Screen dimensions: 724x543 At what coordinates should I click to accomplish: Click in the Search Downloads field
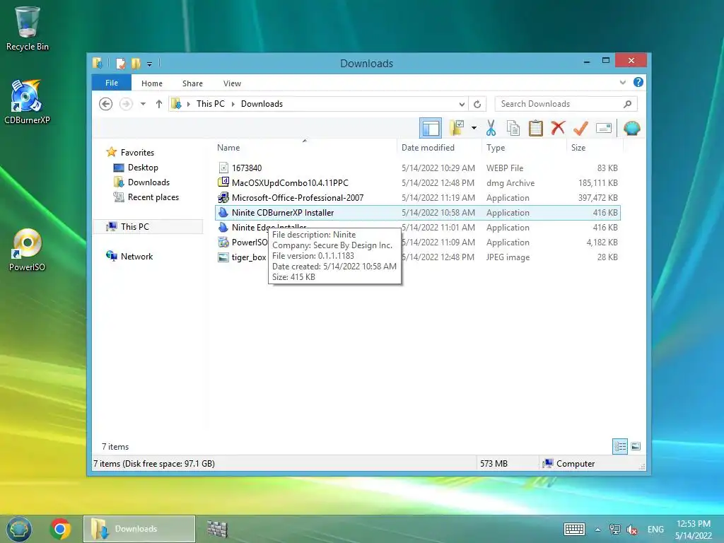tap(566, 104)
